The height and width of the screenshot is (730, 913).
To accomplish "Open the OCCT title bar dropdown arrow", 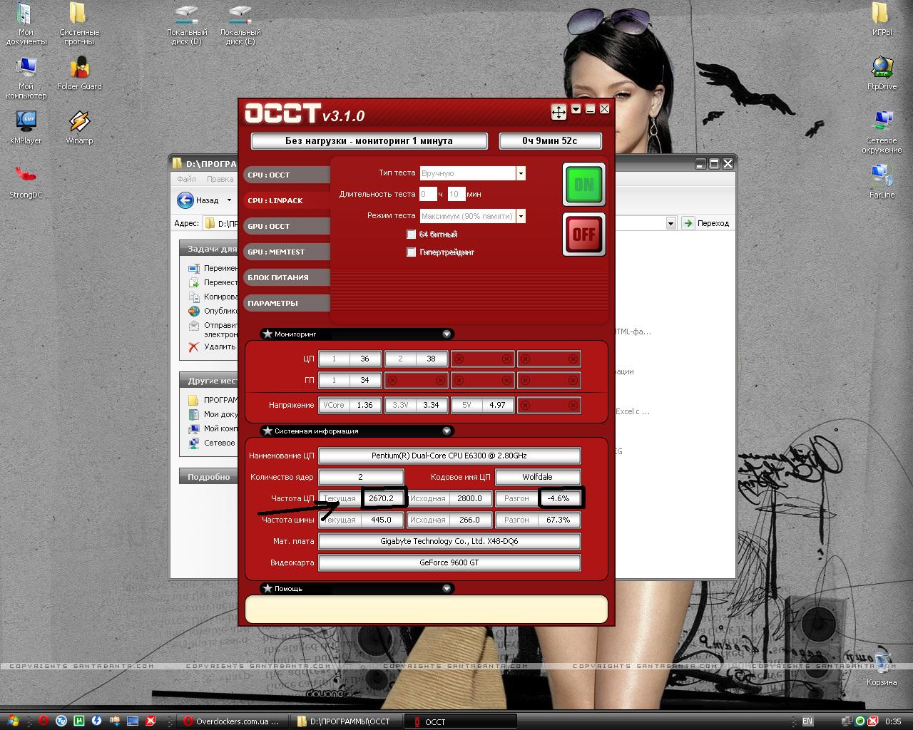I will pyautogui.click(x=576, y=109).
